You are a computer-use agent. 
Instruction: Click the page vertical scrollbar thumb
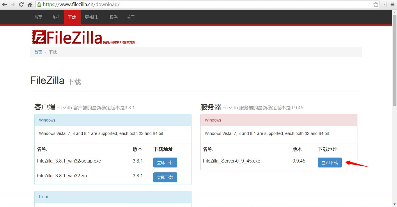click(394, 60)
